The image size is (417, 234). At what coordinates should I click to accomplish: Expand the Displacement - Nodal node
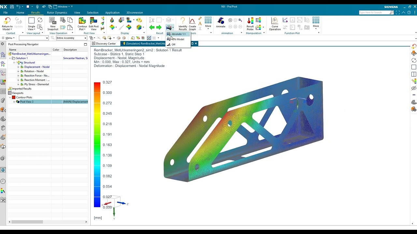pos(18,67)
